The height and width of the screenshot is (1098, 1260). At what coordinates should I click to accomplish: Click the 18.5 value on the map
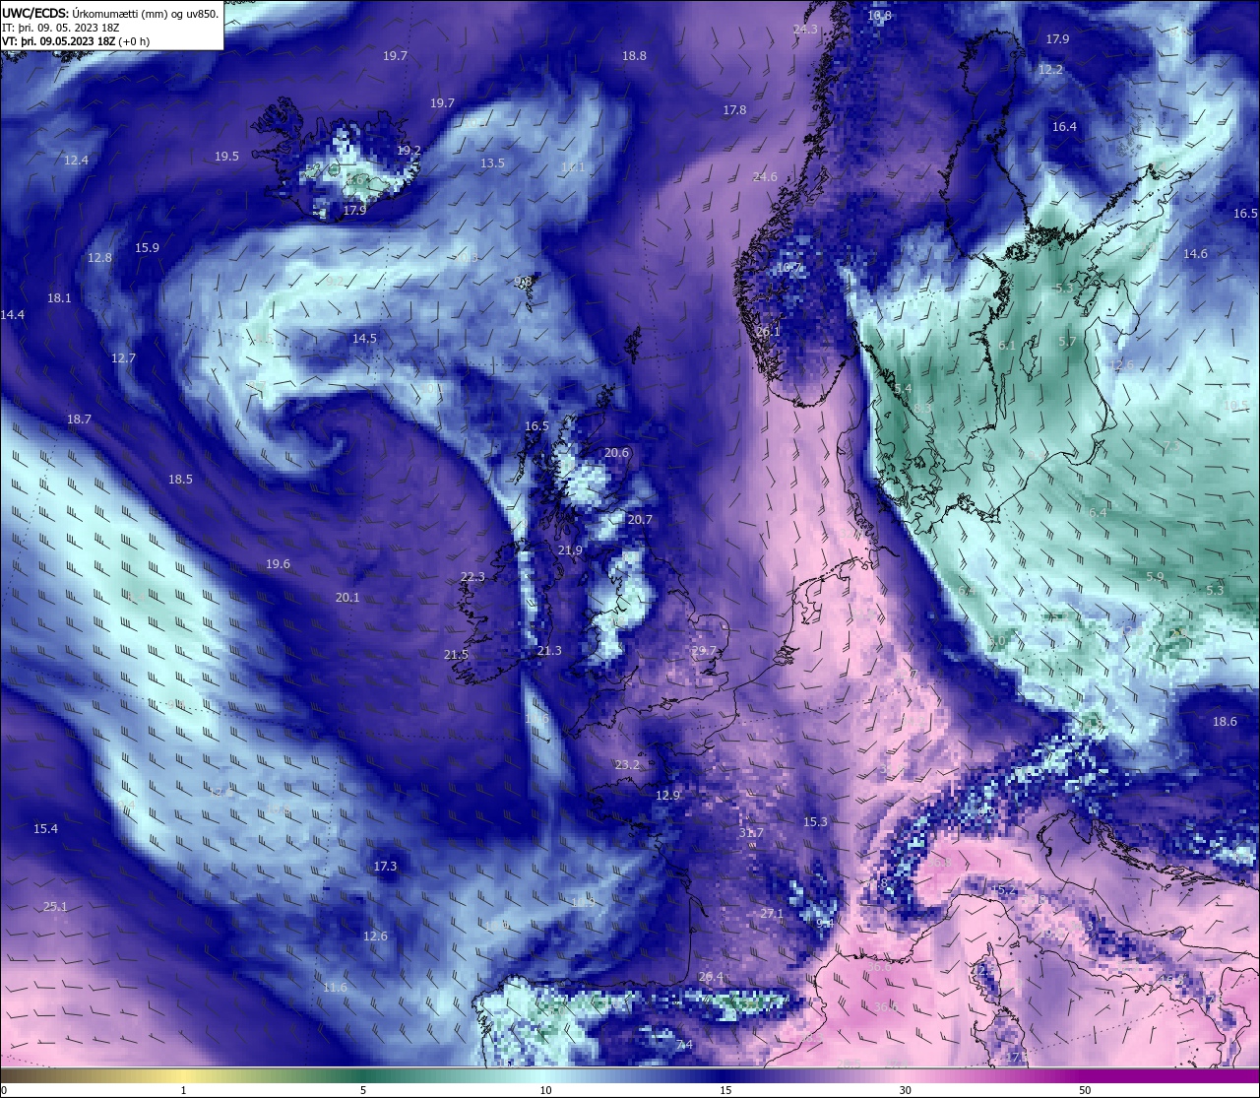point(180,480)
